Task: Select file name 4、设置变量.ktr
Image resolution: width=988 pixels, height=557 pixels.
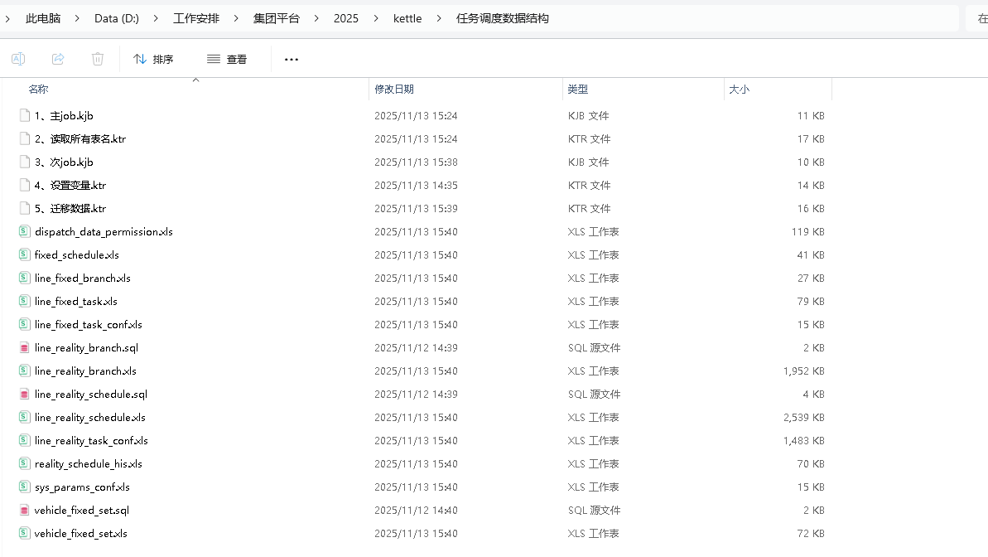Action: 70,186
